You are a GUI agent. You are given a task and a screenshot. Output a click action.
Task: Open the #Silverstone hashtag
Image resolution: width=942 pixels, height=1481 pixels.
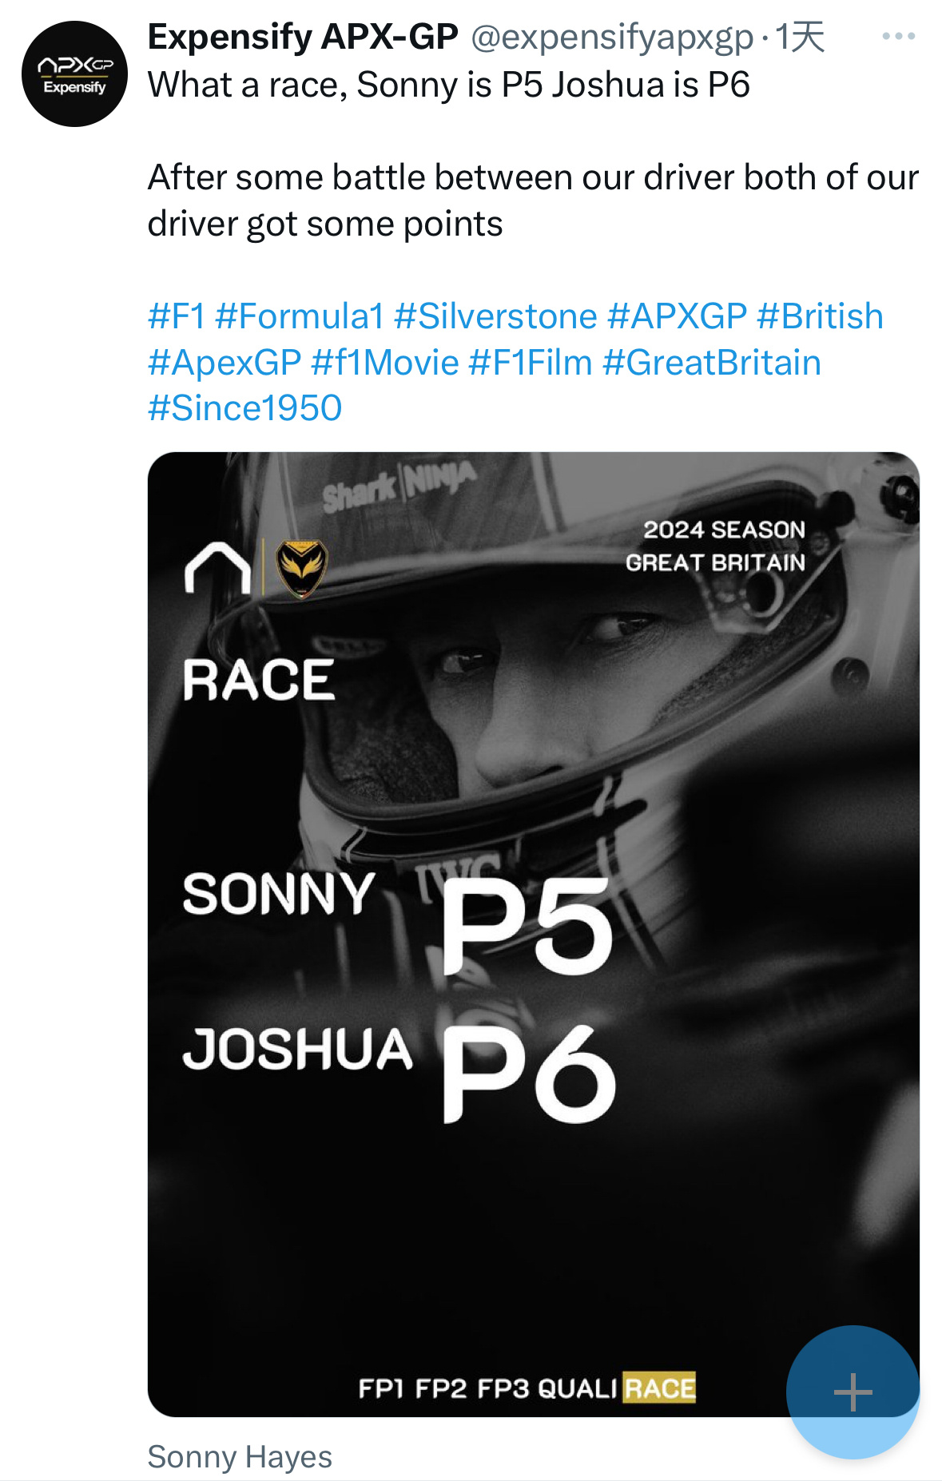coord(495,316)
